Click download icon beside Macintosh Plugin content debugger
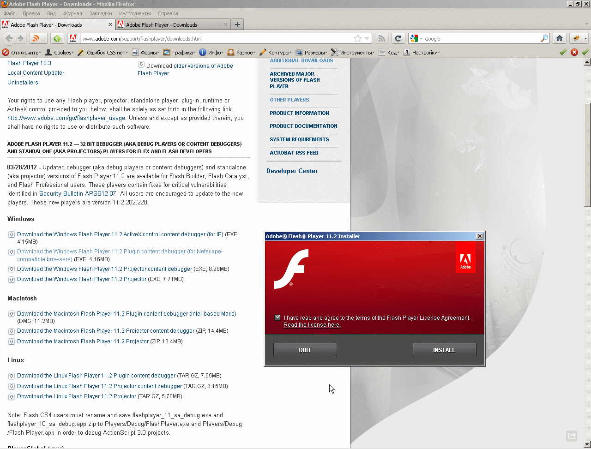Image resolution: width=591 pixels, height=449 pixels. pos(12,314)
